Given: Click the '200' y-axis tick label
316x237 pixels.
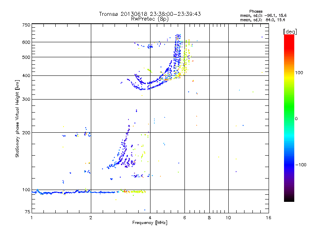Looking at the screenshot, I should pos(26,133).
